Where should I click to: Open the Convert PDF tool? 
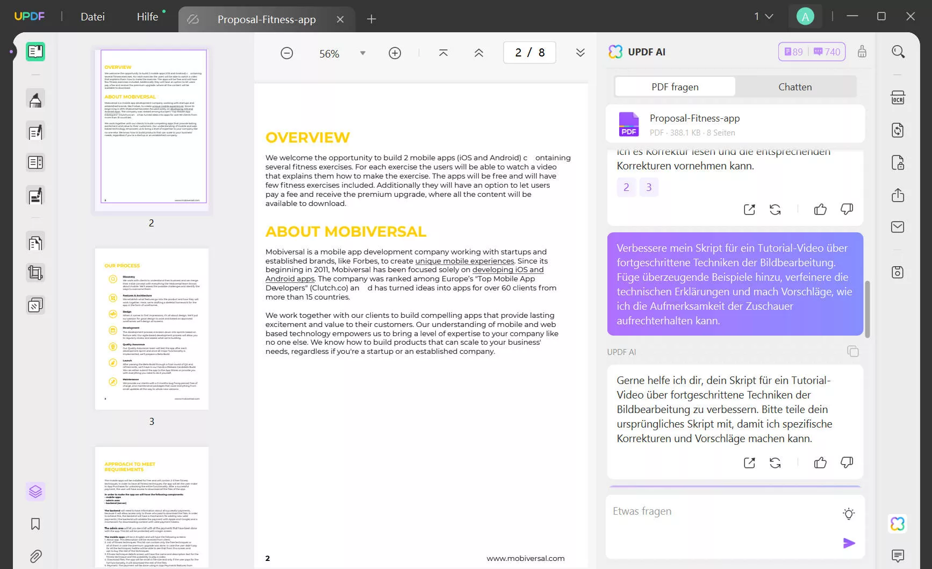coord(898,130)
